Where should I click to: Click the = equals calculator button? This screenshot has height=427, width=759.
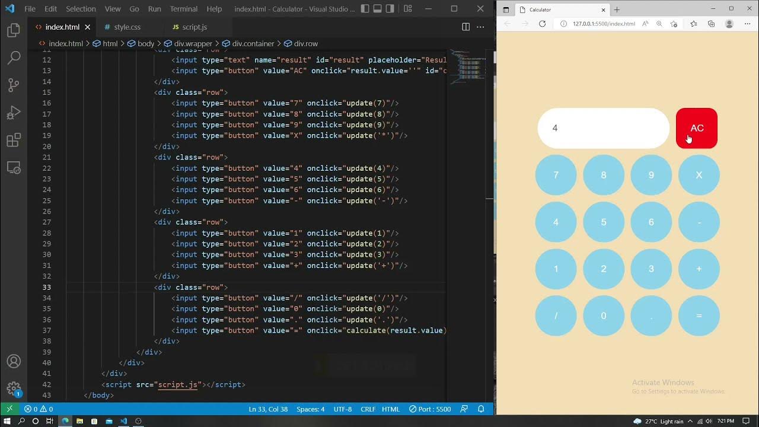coord(699,316)
